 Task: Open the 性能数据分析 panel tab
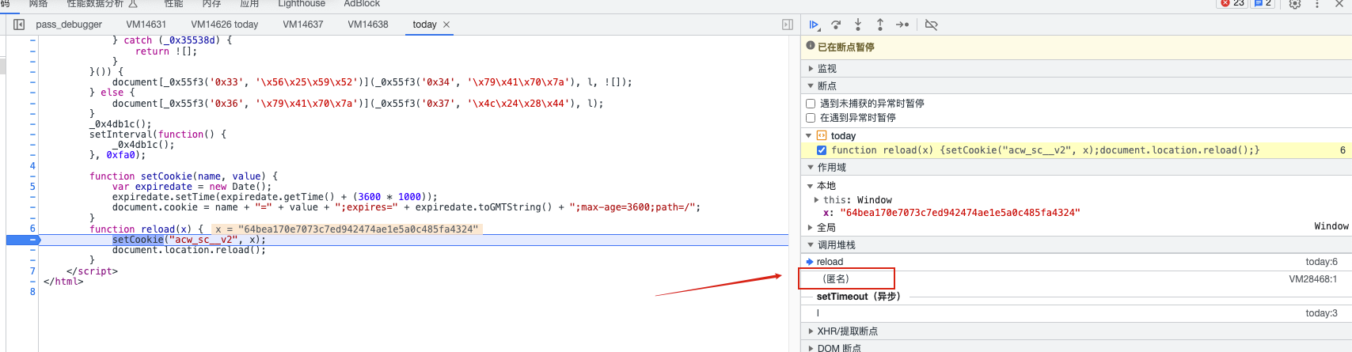pyautogui.click(x=102, y=4)
